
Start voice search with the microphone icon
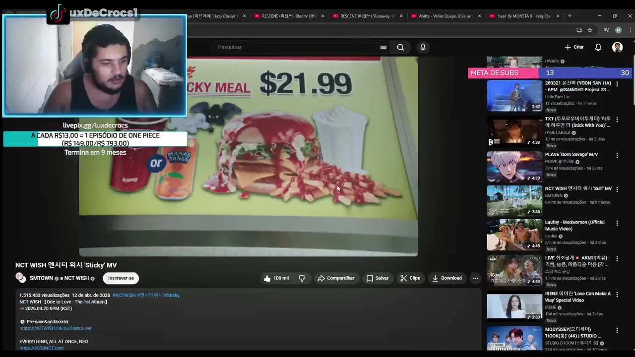pyautogui.click(x=423, y=47)
